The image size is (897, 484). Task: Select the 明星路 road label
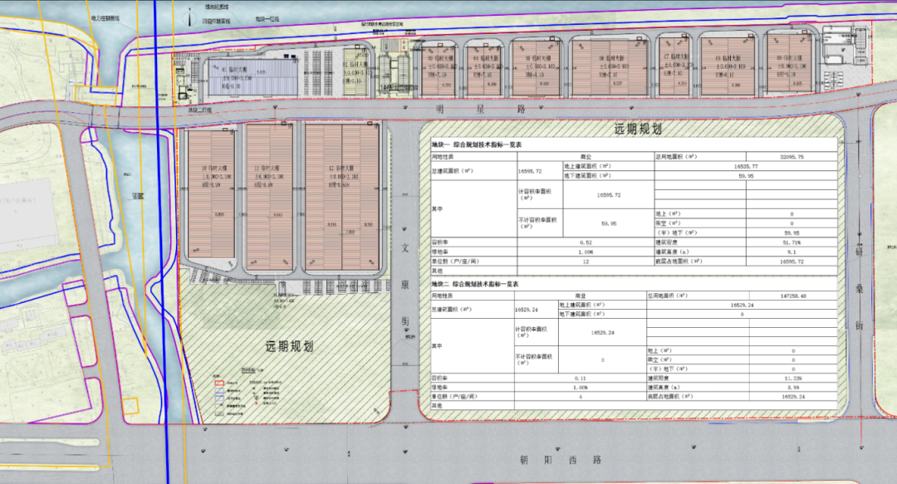481,110
